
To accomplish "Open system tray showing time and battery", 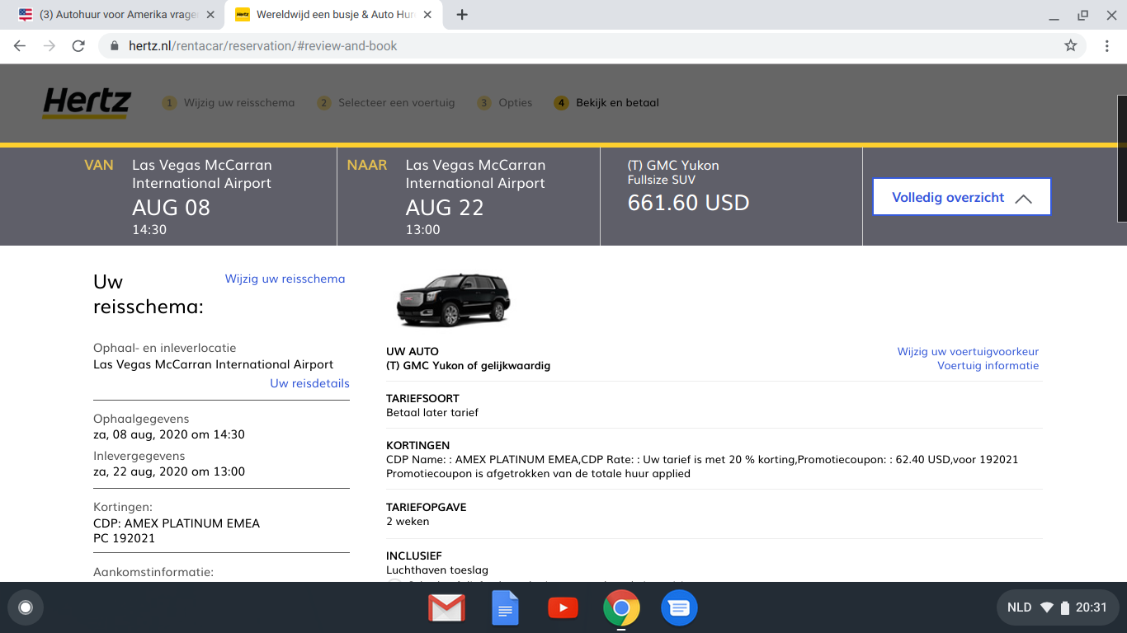I will coord(1057,607).
